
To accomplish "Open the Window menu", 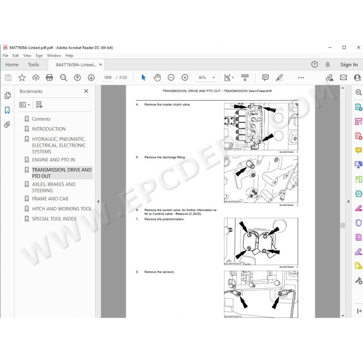I will point(54,55).
